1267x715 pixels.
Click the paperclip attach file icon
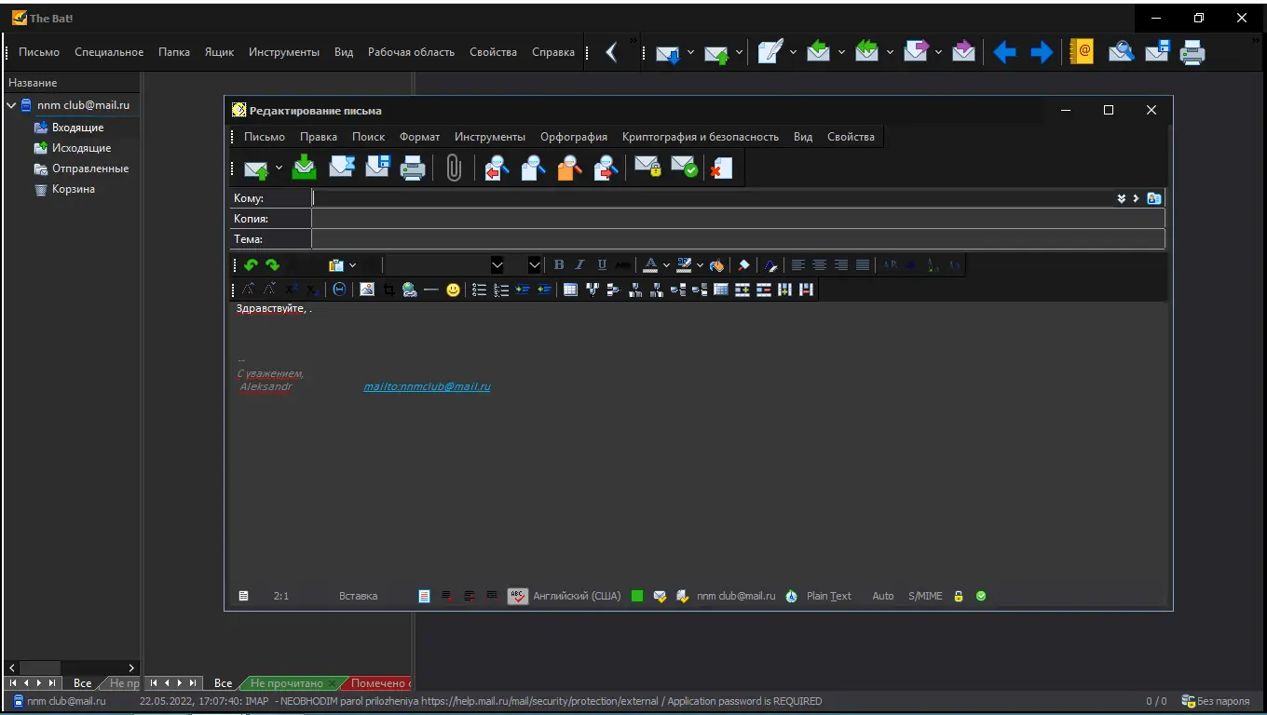click(x=454, y=168)
